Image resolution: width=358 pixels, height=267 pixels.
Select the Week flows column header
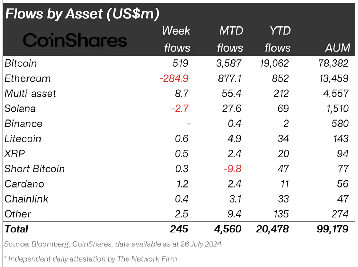pos(176,39)
